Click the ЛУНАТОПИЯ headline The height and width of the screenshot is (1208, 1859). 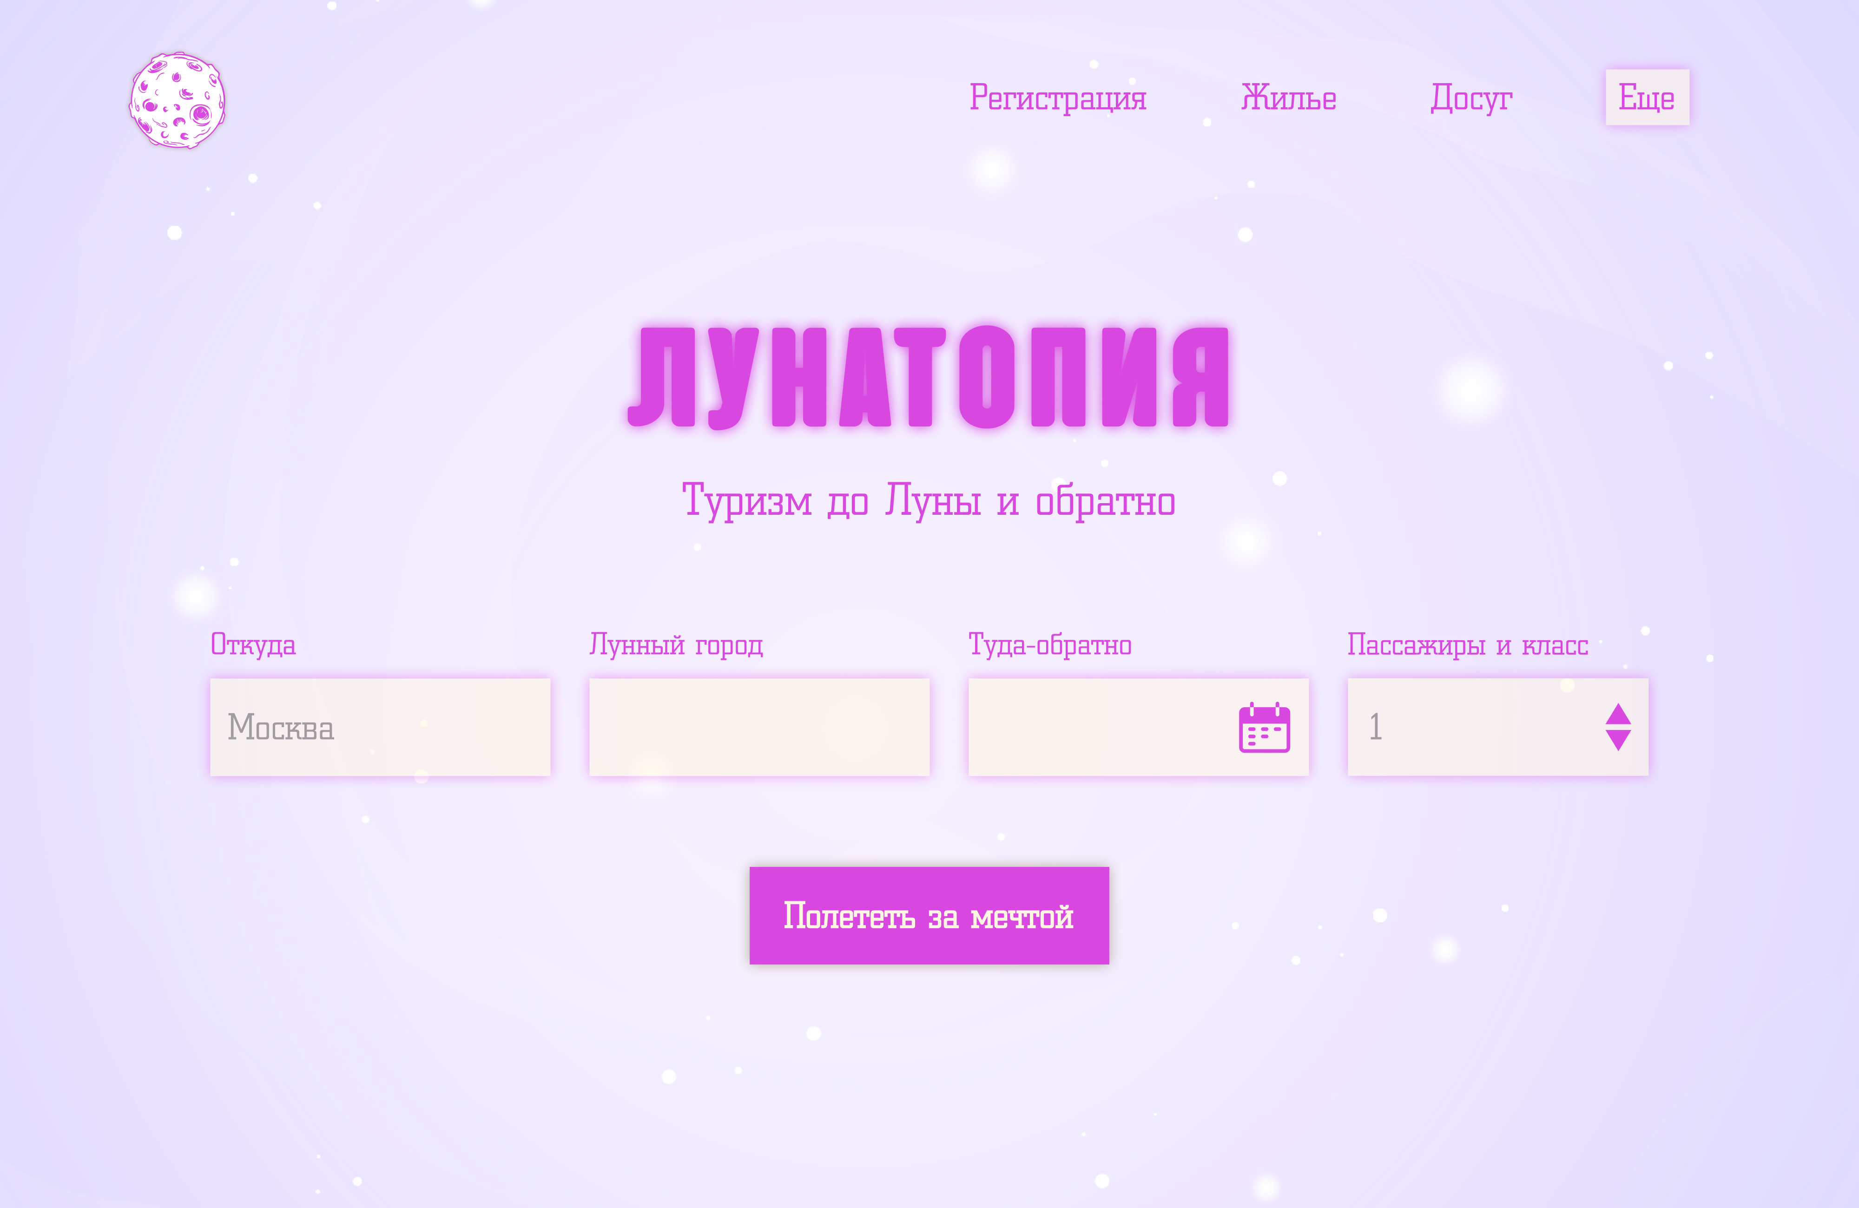coord(929,377)
